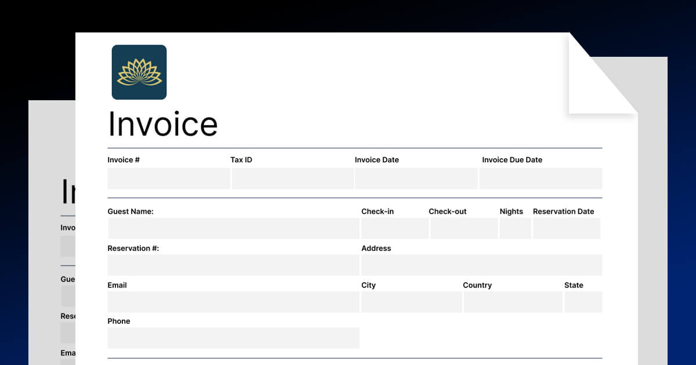Viewport: 696px width, 365px height.
Task: Click the Check-out field
Action: pyautogui.click(x=463, y=228)
